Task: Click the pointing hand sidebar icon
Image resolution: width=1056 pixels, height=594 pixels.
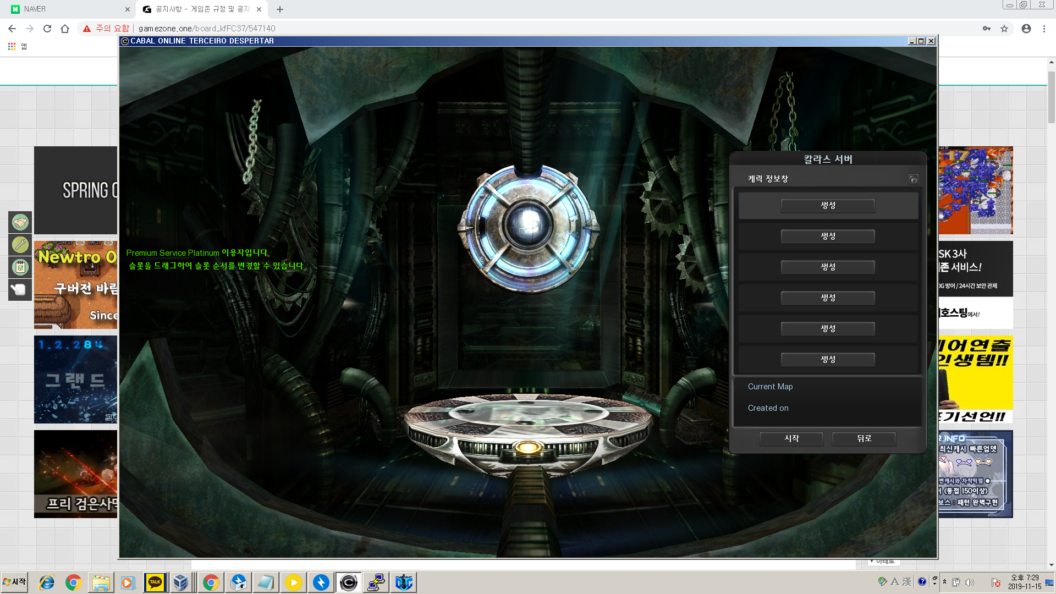Action: point(20,289)
